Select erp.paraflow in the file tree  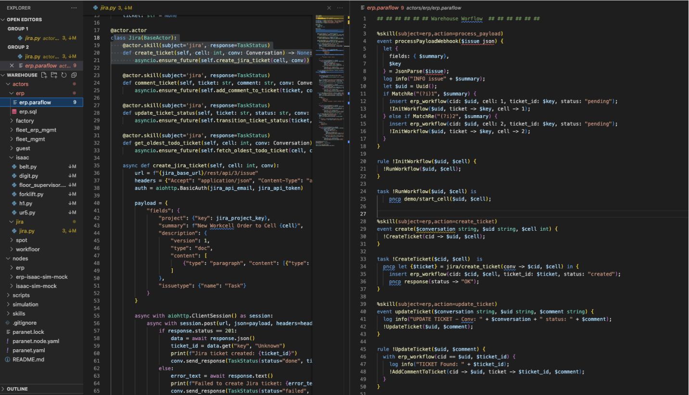tap(41, 103)
